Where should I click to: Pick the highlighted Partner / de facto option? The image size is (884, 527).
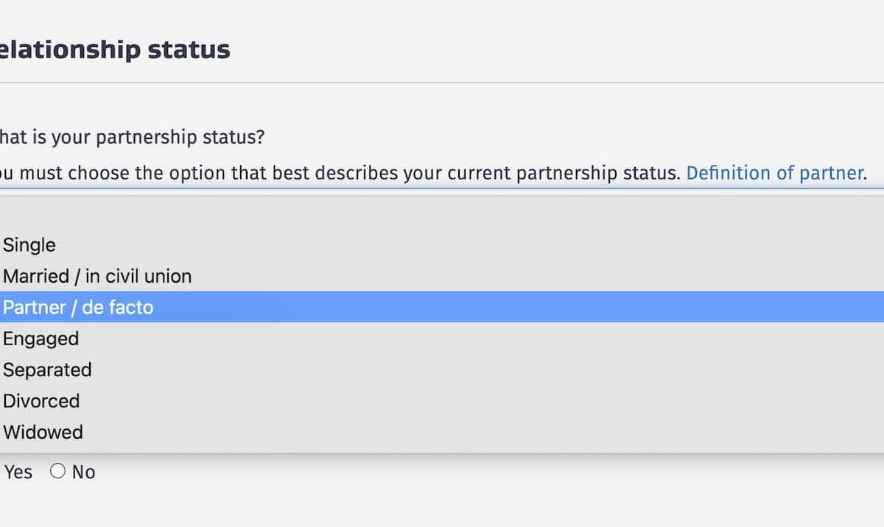[78, 307]
